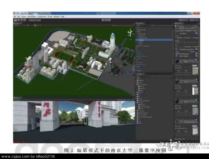Click the topmost material's texture thumbnail
209x159 pixels.
195,71
